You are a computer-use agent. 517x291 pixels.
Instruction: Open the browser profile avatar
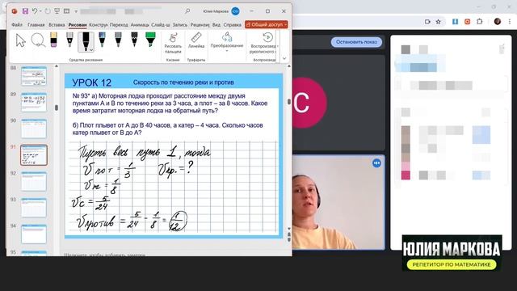[x=498, y=22]
